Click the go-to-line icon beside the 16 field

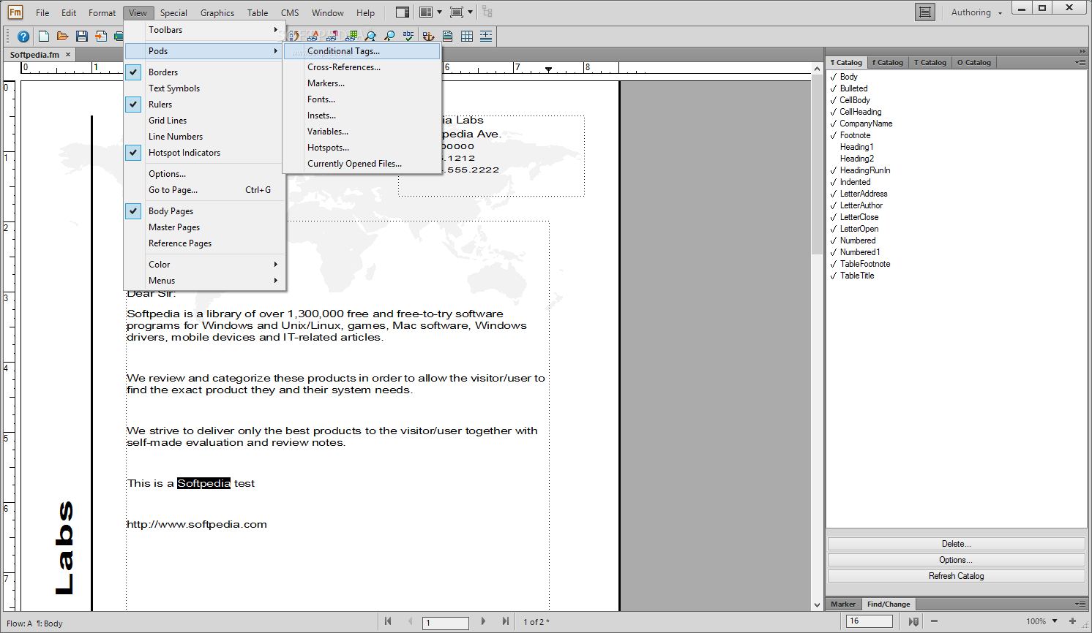pos(913,621)
